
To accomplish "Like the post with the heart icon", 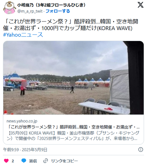I will tap(6, 161).
